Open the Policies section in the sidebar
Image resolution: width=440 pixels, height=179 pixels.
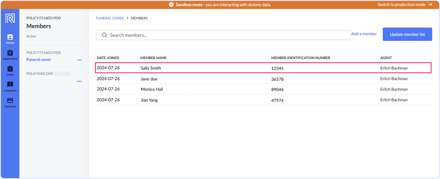(x=10, y=39)
